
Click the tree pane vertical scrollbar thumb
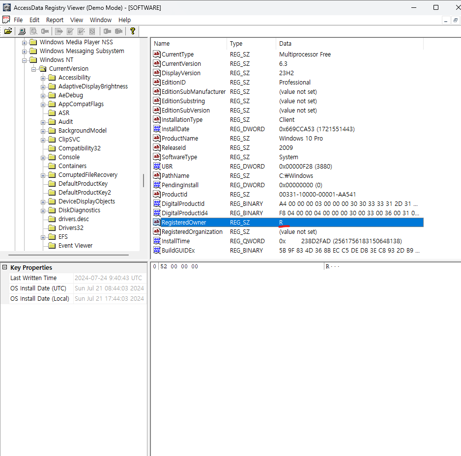(144, 180)
